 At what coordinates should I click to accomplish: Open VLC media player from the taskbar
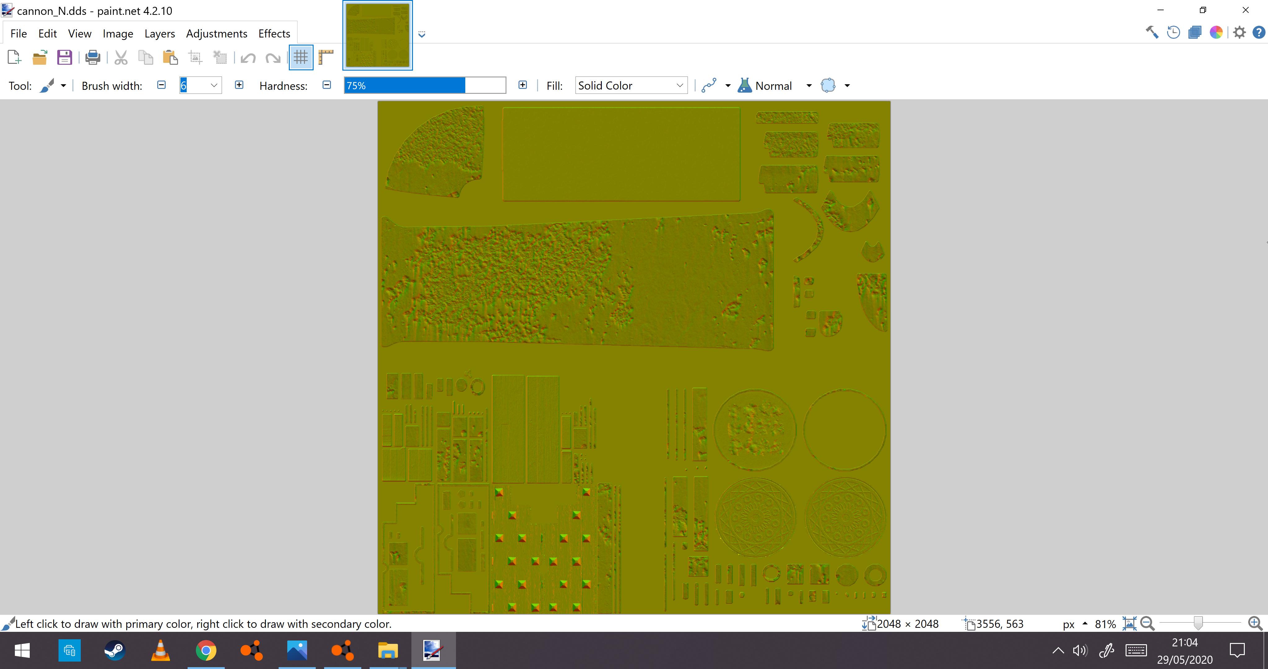tap(160, 651)
